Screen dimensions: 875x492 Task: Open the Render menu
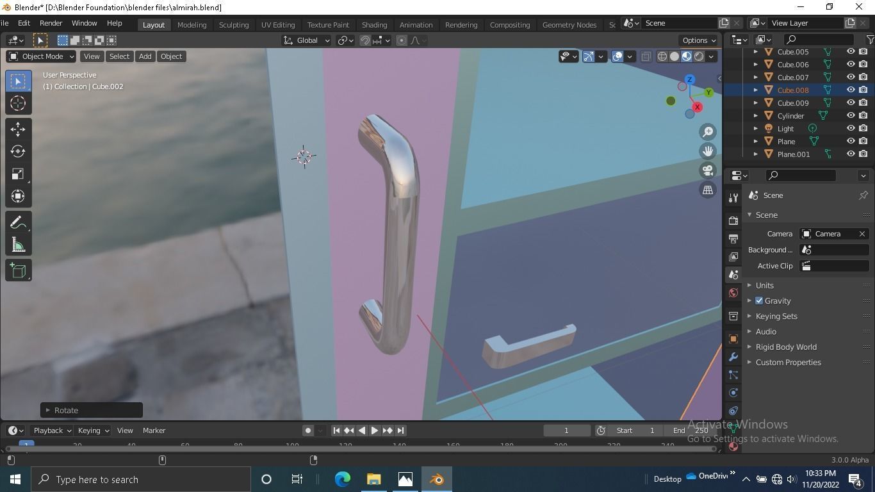click(x=51, y=23)
